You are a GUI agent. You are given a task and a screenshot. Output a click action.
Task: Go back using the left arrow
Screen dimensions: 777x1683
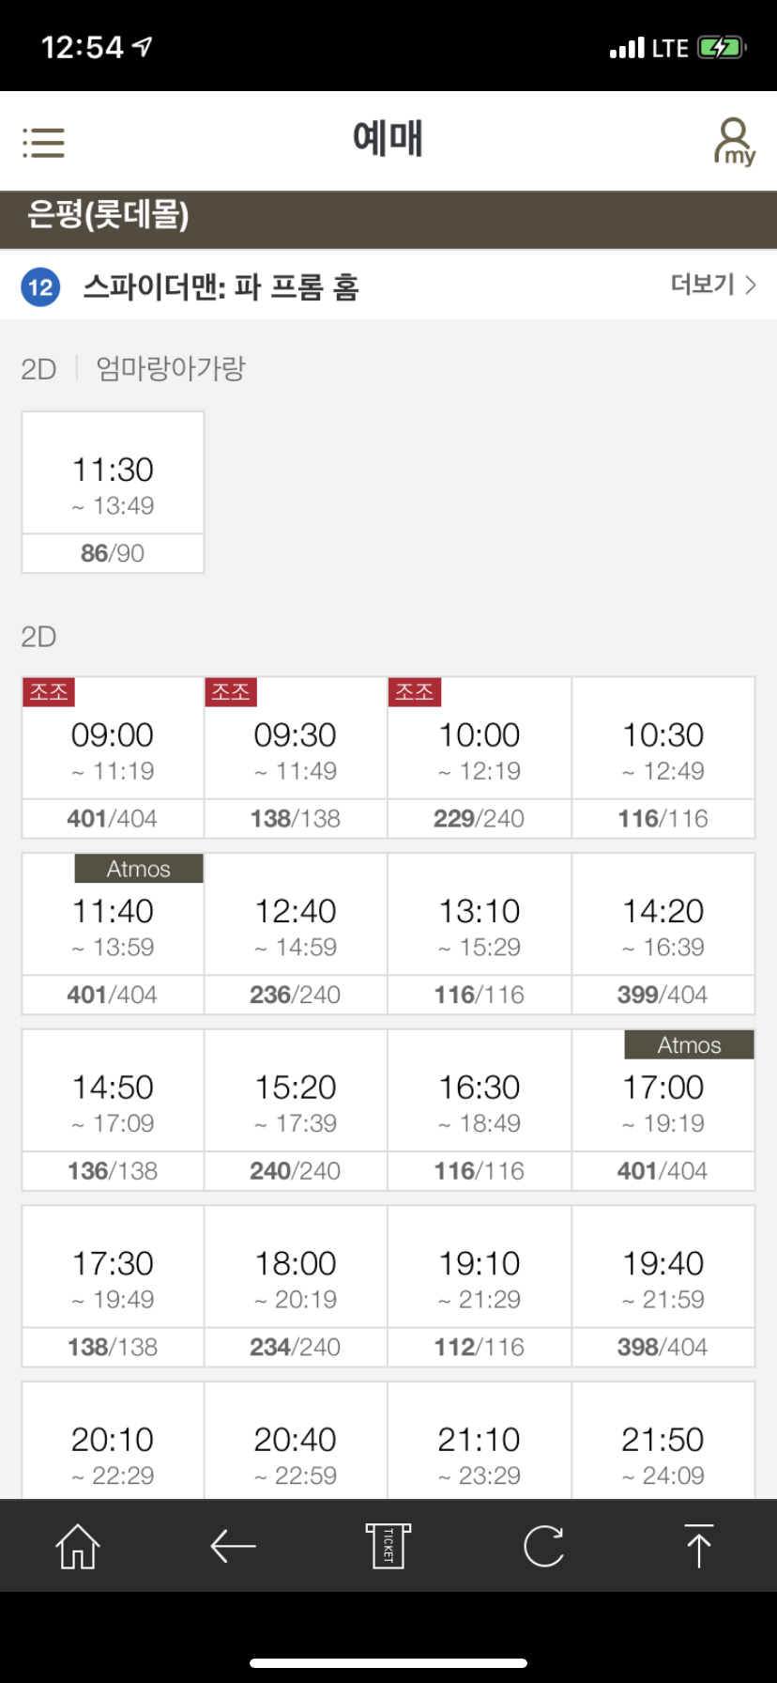tap(233, 1545)
